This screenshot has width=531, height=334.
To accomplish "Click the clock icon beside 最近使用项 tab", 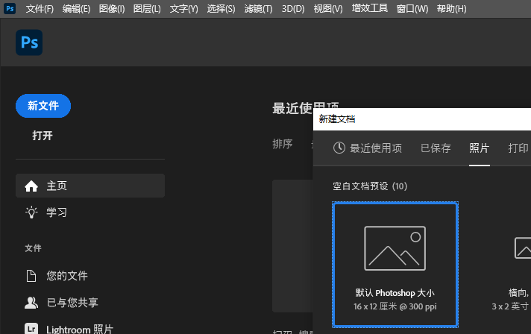I will click(x=339, y=148).
